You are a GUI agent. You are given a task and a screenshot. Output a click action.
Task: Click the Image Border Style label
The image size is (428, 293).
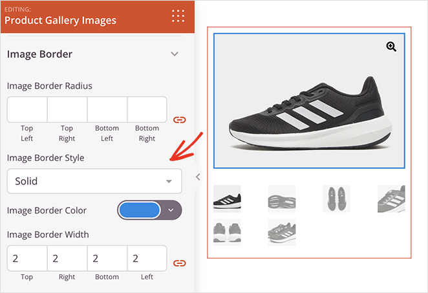click(x=46, y=158)
